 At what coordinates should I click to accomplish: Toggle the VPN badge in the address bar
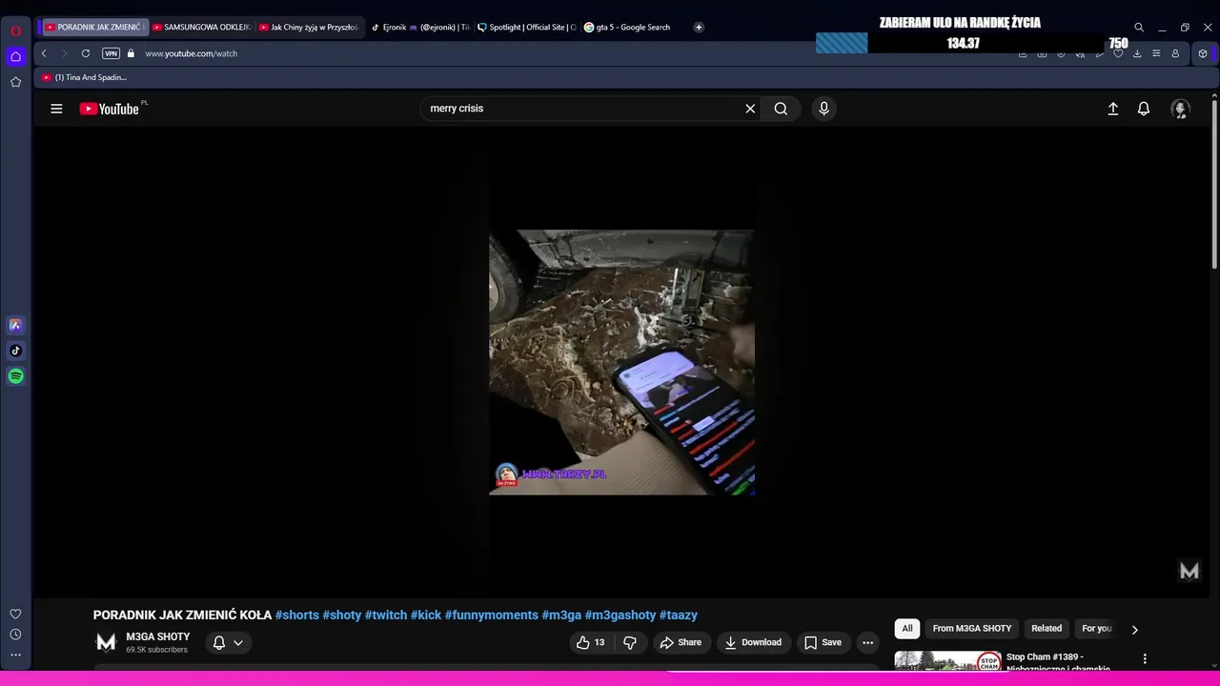point(112,53)
